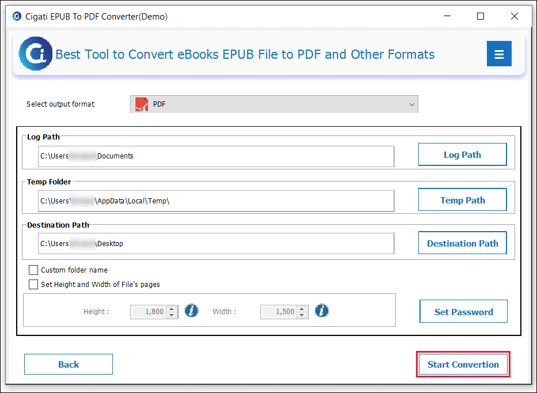The image size is (537, 393).
Task: Click the Destination Path text field
Action: [216, 244]
